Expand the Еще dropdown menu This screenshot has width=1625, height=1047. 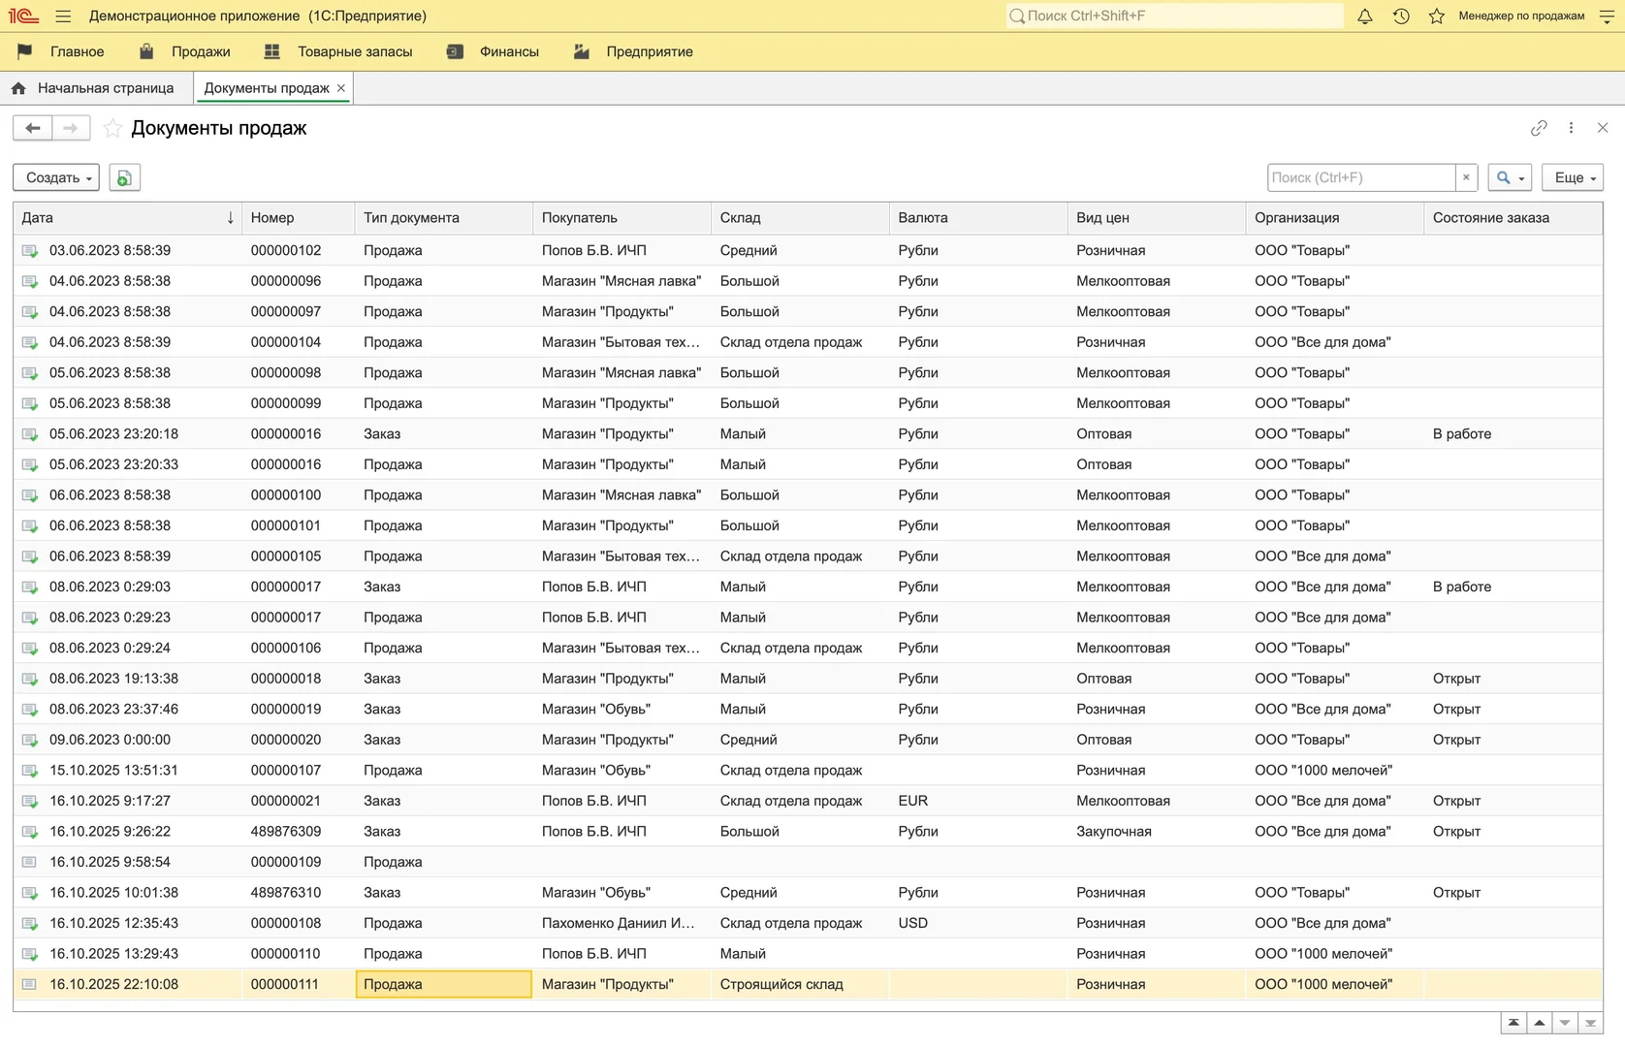pyautogui.click(x=1572, y=177)
